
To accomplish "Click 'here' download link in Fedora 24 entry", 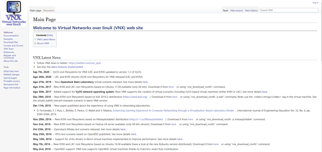I will (174, 124).
